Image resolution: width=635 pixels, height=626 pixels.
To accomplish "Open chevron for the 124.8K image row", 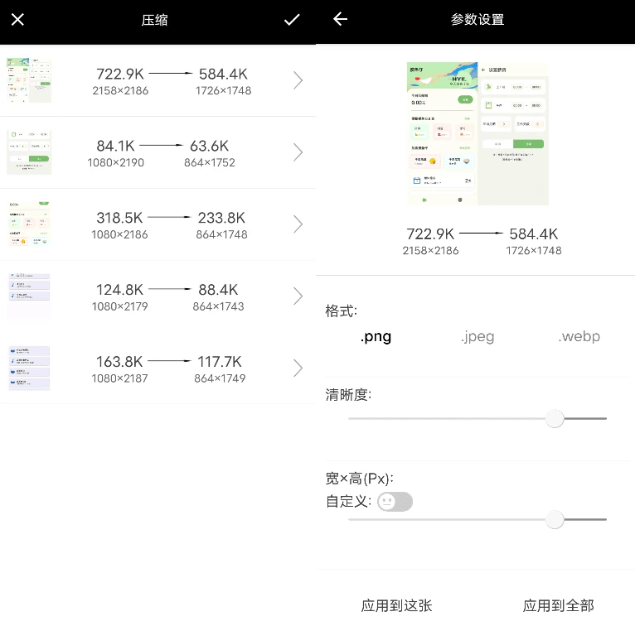I will [x=298, y=296].
